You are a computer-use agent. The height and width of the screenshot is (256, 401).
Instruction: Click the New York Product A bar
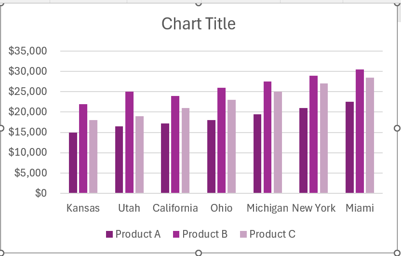pyautogui.click(x=303, y=150)
